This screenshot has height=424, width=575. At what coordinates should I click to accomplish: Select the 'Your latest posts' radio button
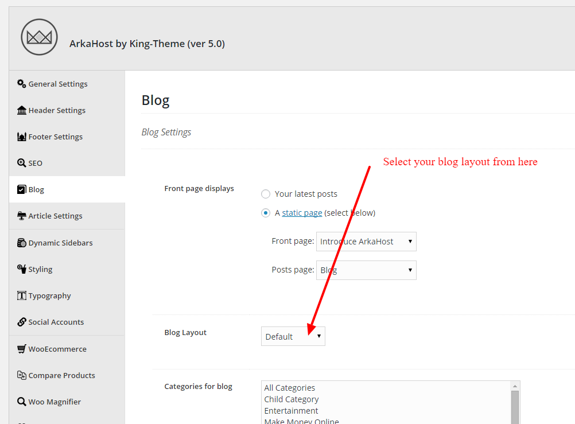(x=266, y=194)
